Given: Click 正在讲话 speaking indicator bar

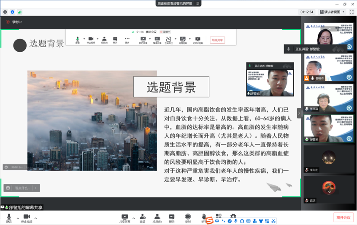Looking at the screenshot, I should (x=315, y=49).
